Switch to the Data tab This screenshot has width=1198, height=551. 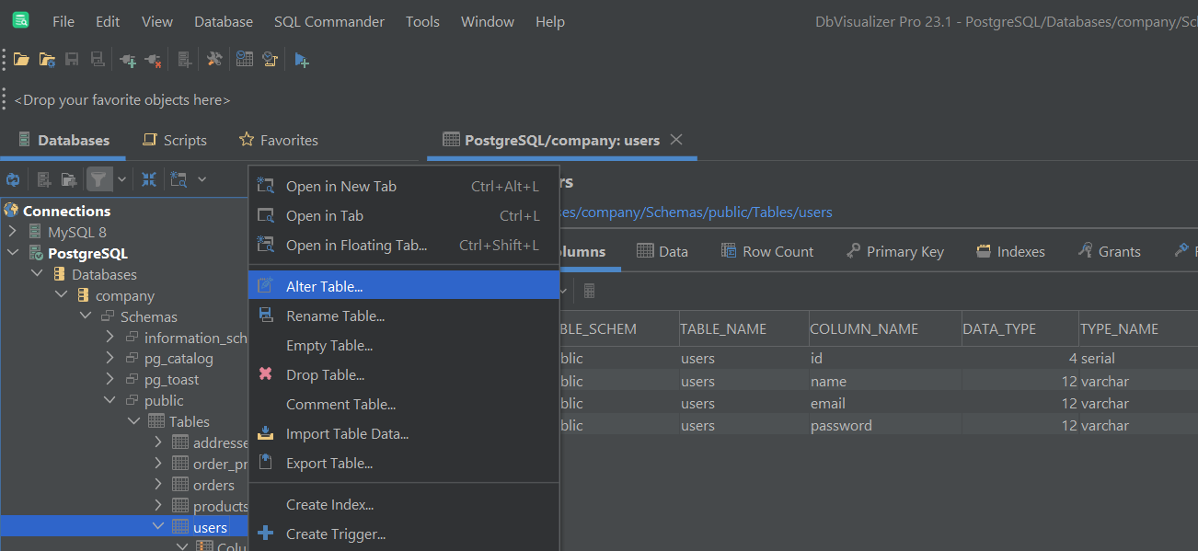(x=662, y=250)
